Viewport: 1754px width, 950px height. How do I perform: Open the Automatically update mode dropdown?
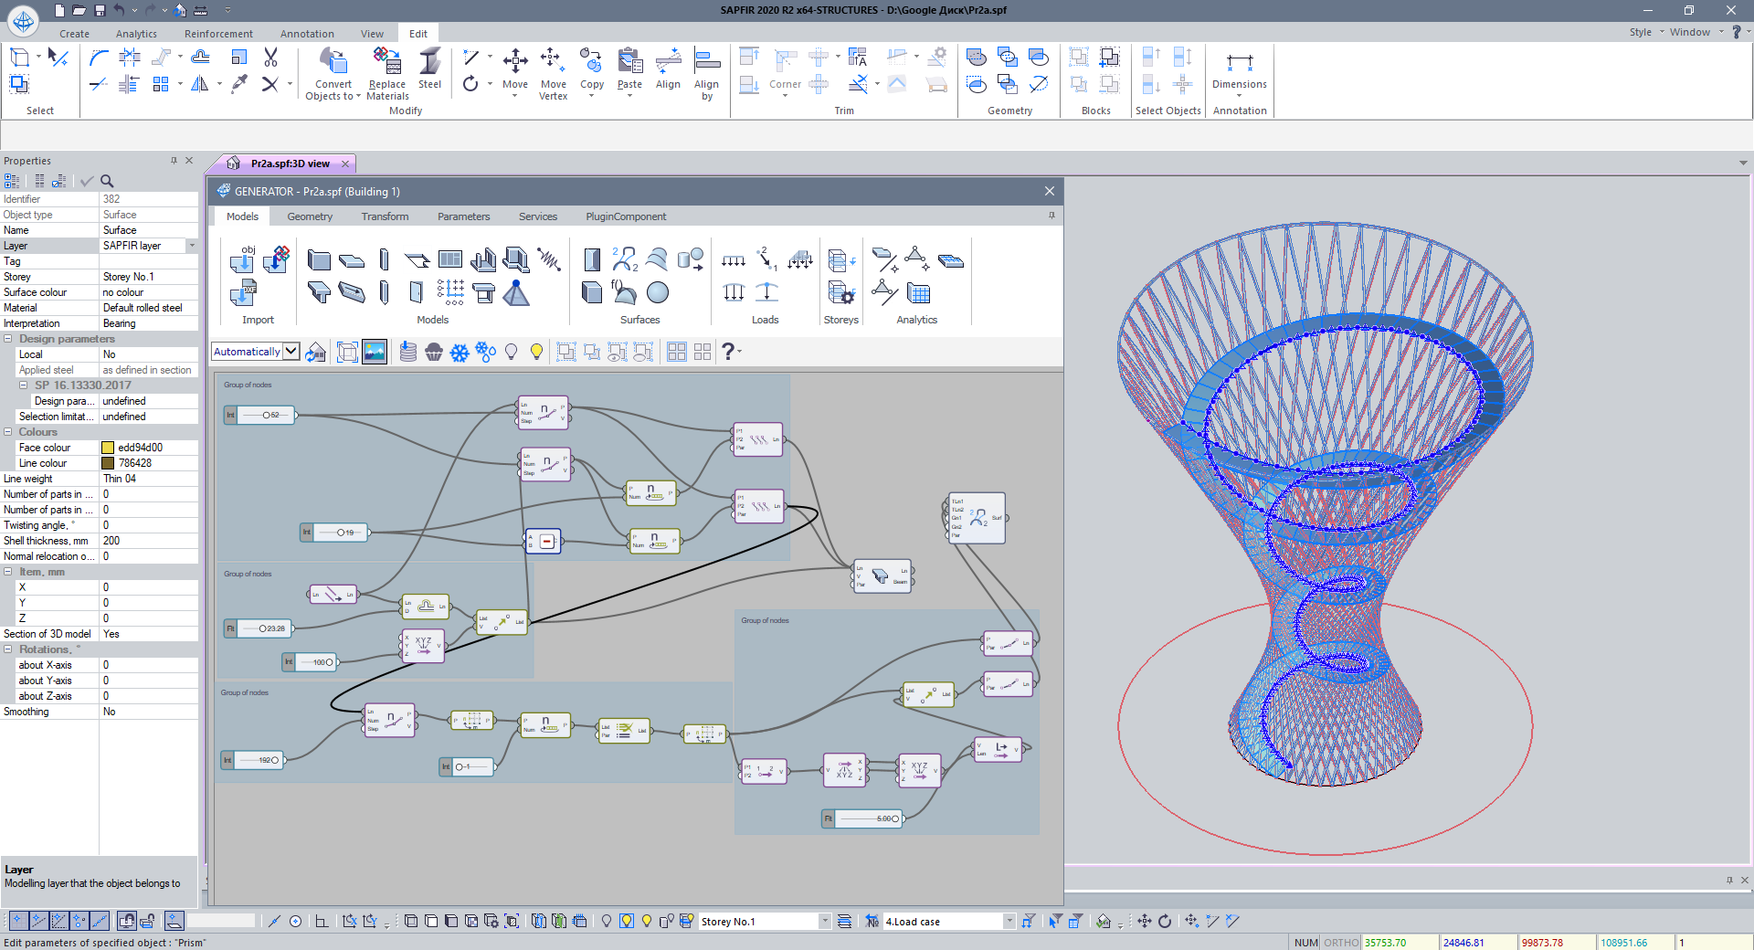(x=291, y=352)
